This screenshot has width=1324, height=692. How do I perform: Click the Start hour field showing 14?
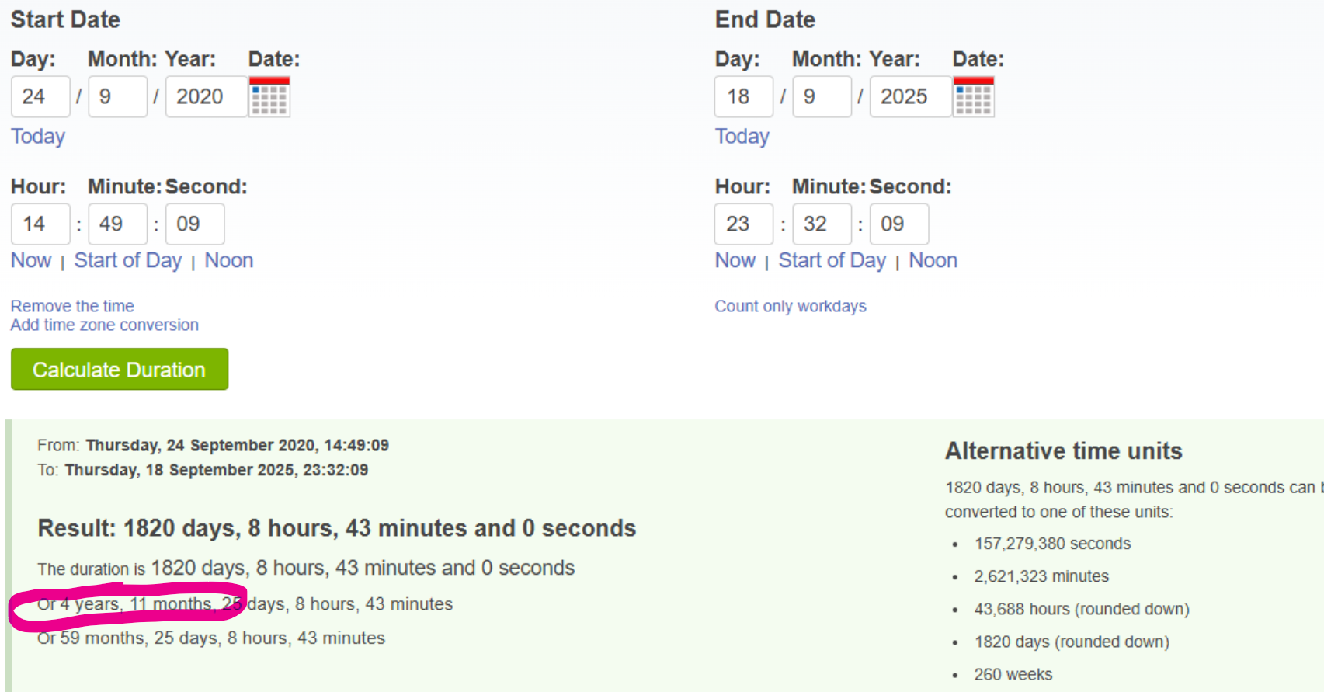40,224
